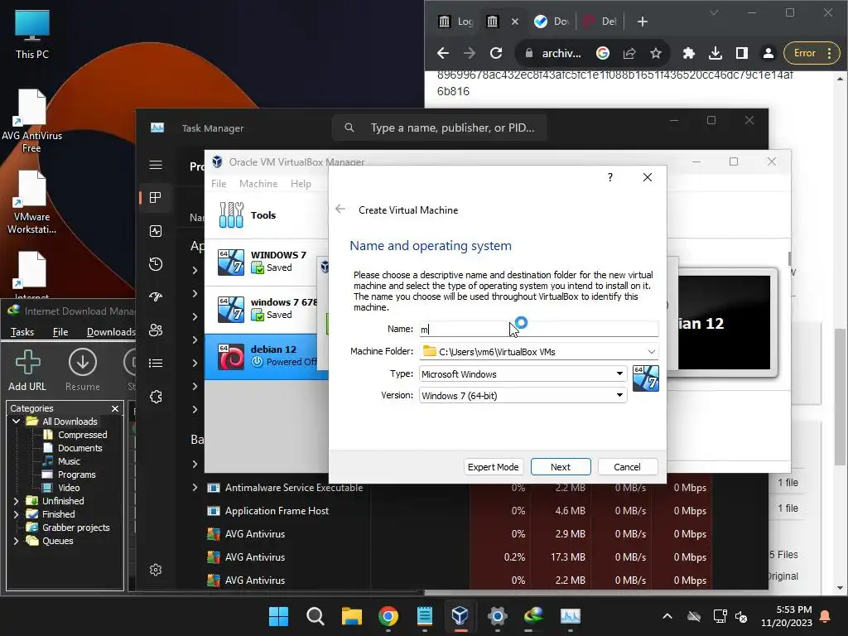Open Chrome profile avatar icon
848x636 pixels.
768,53
